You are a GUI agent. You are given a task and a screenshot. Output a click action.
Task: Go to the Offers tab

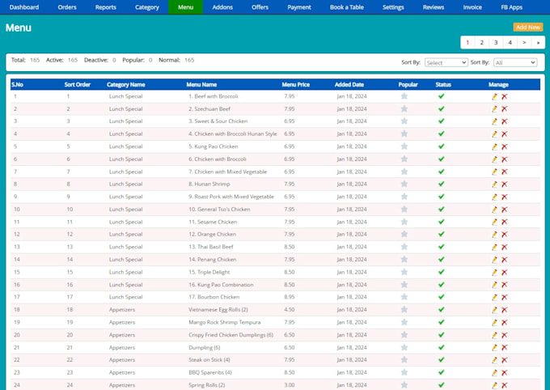tap(260, 7)
